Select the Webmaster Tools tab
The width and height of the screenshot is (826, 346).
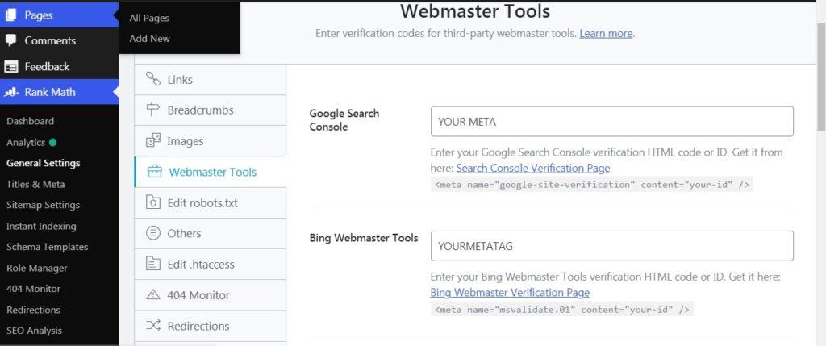pos(211,172)
